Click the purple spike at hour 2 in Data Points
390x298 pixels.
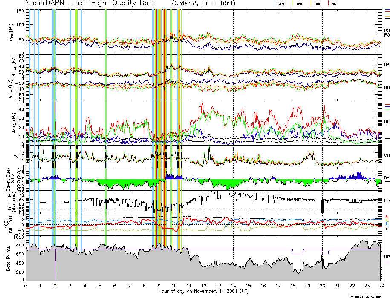pyautogui.click(x=55, y=268)
